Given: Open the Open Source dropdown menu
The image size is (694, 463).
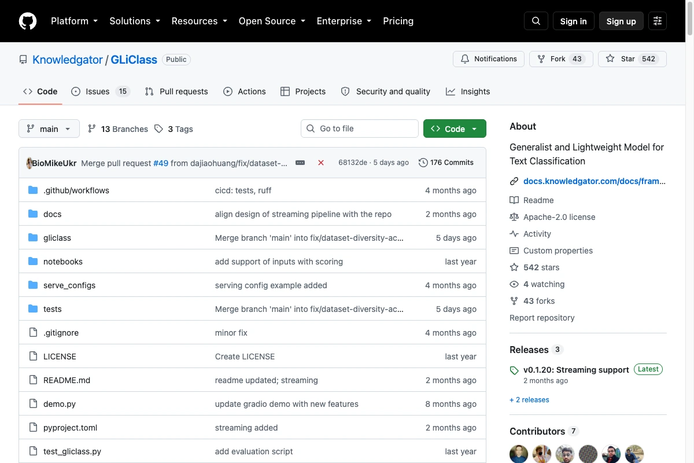Looking at the screenshot, I should 272,21.
